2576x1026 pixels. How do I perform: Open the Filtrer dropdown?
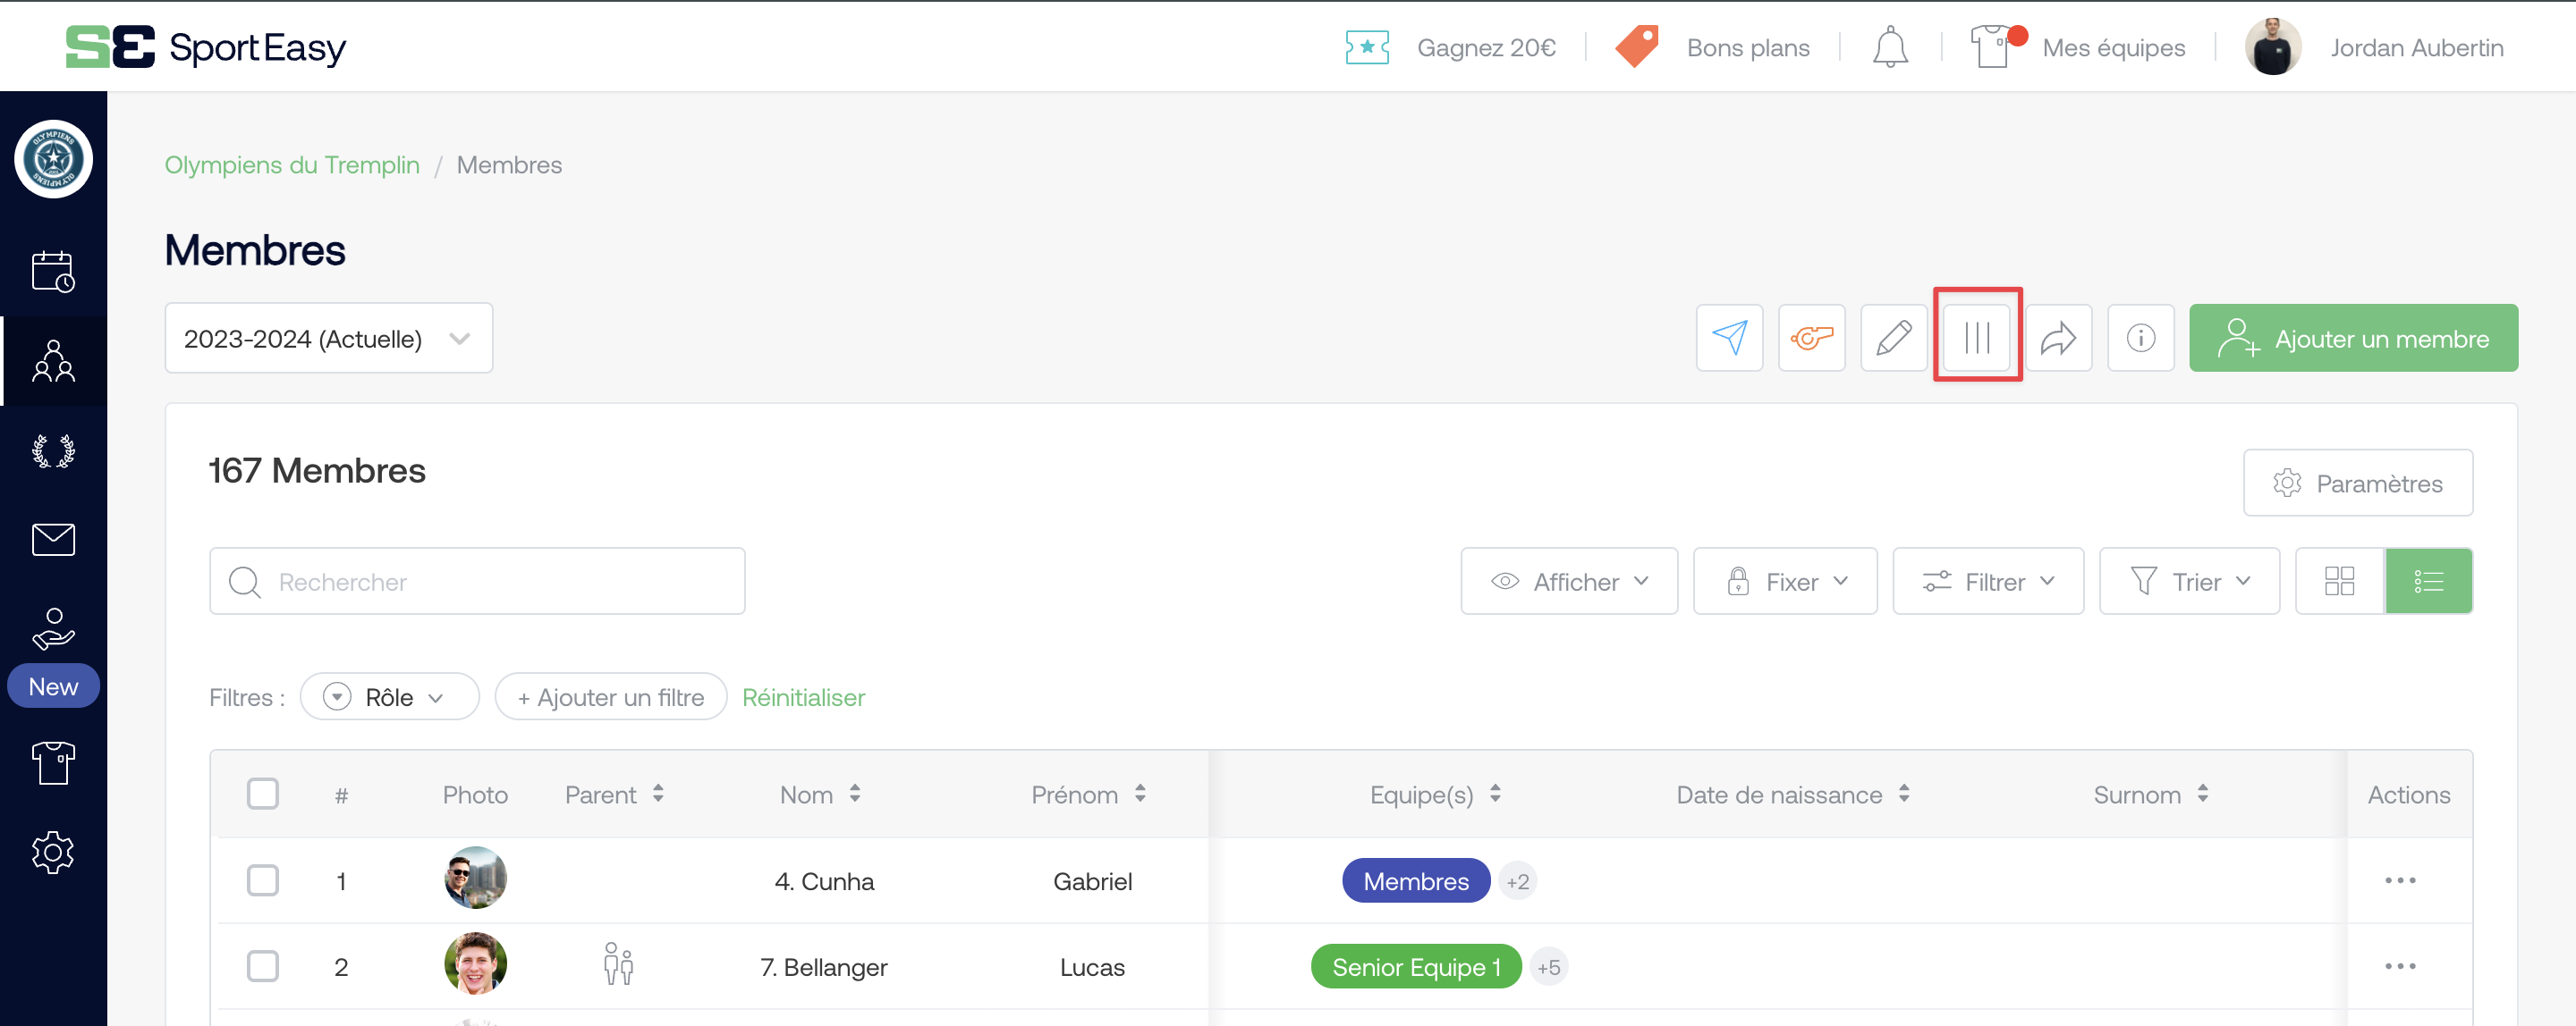pyautogui.click(x=1987, y=580)
